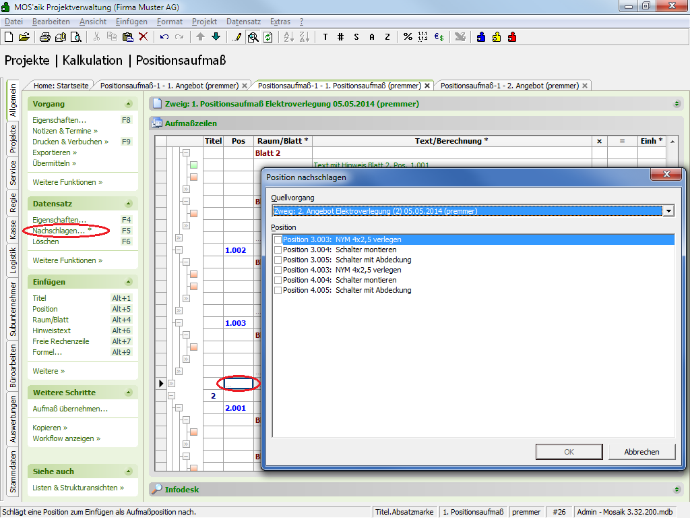Check Position 3.003 NYM 4x2,5 verlegen

[x=278, y=239]
